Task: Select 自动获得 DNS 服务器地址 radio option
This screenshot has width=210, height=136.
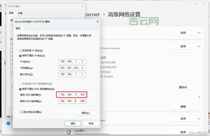Action: (x=20, y=84)
